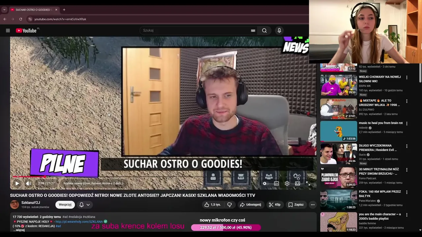Click the search magnifier button
The width and height of the screenshot is (422, 237).
coord(264,31)
